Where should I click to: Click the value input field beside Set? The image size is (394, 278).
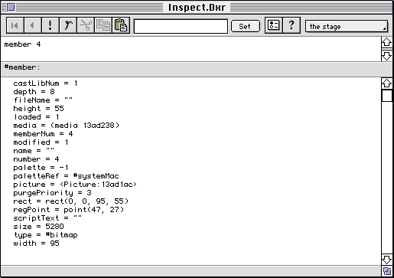(181, 26)
